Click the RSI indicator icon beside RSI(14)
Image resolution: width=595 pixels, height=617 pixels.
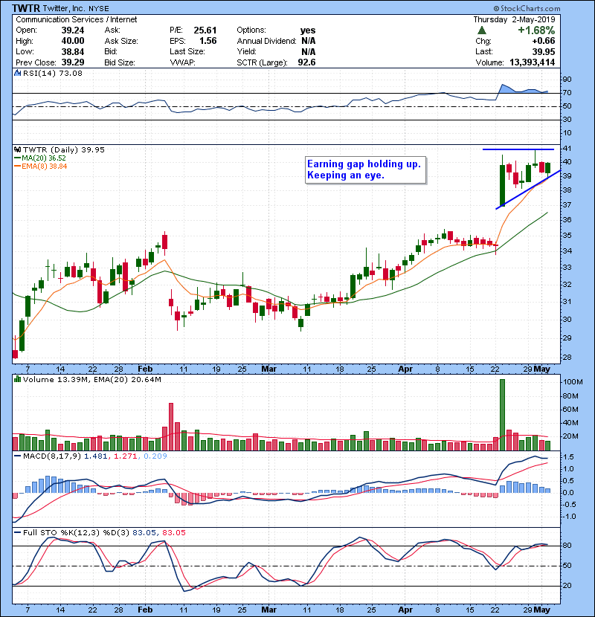coord(17,73)
